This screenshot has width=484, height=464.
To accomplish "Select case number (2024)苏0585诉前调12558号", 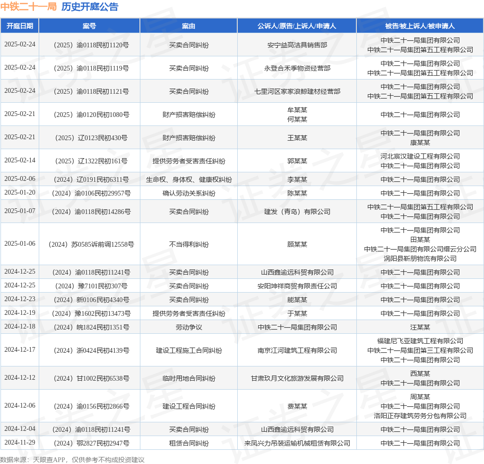I will (91, 244).
